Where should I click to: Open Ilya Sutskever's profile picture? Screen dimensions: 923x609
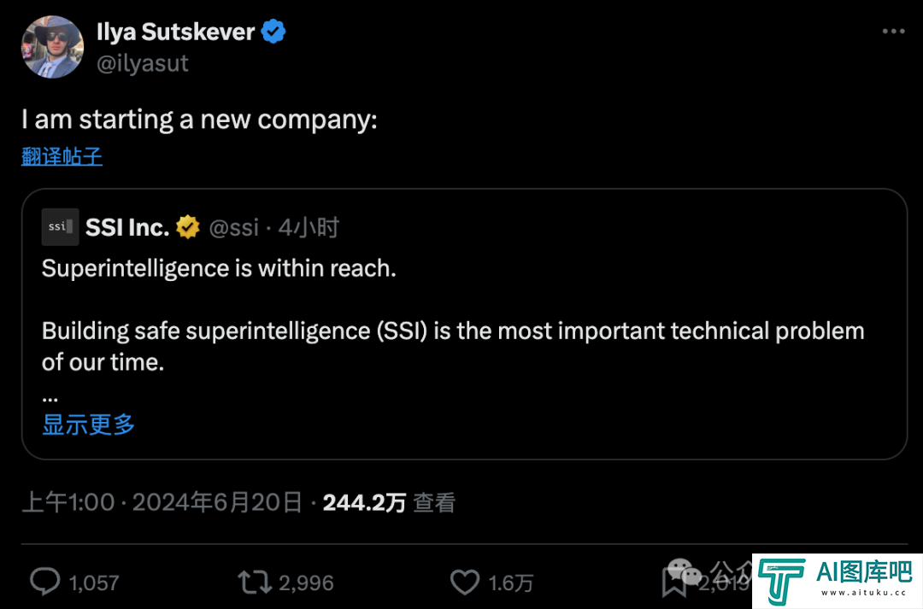point(52,47)
